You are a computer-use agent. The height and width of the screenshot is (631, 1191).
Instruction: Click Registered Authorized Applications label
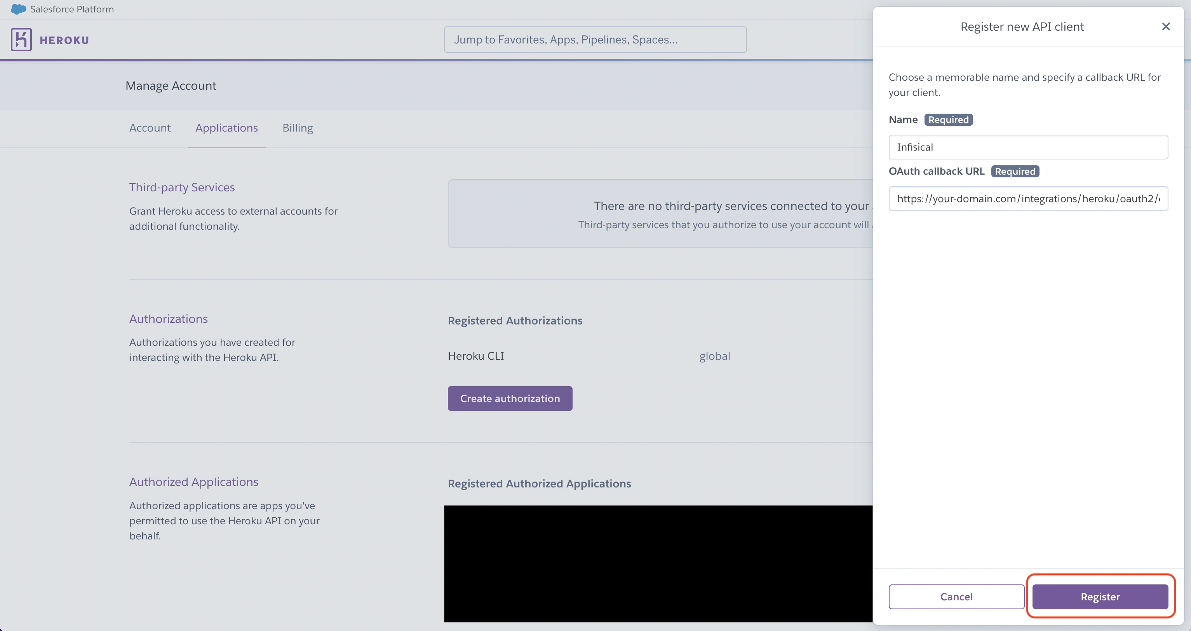[x=539, y=483]
